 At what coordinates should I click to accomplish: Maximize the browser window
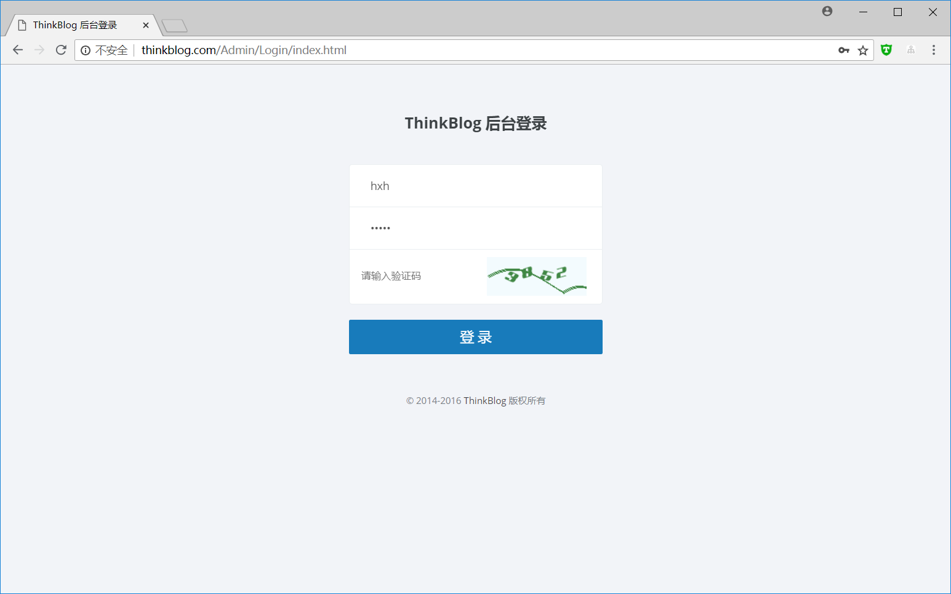[897, 12]
